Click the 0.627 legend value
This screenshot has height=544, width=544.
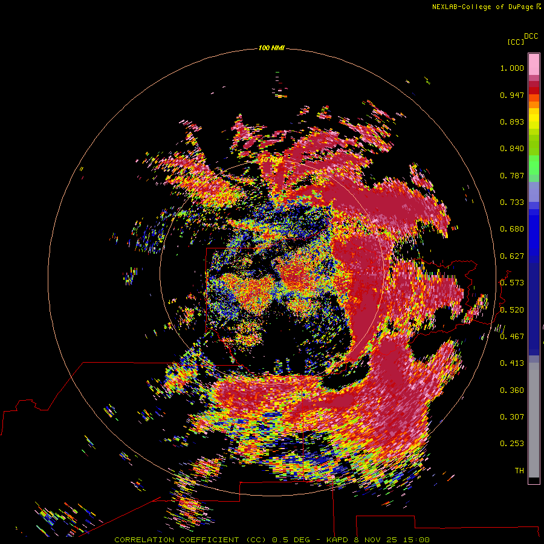tap(512, 256)
